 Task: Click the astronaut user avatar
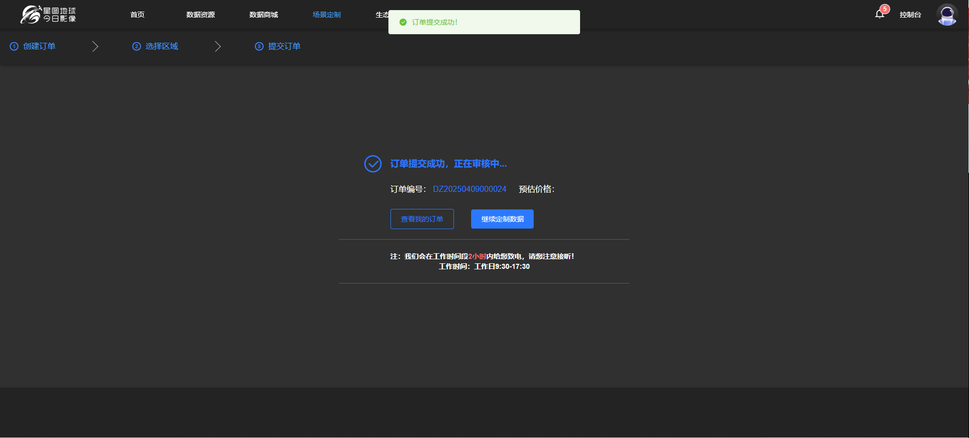coord(947,15)
